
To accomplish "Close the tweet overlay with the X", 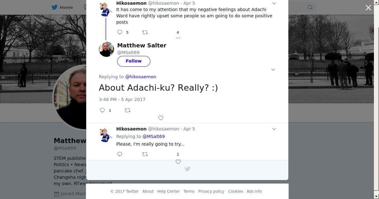I will click(368, 8).
